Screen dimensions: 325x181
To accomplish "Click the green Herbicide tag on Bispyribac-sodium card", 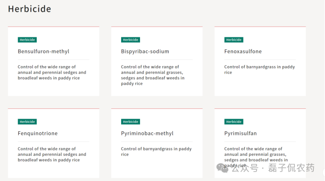I will (x=131, y=40).
